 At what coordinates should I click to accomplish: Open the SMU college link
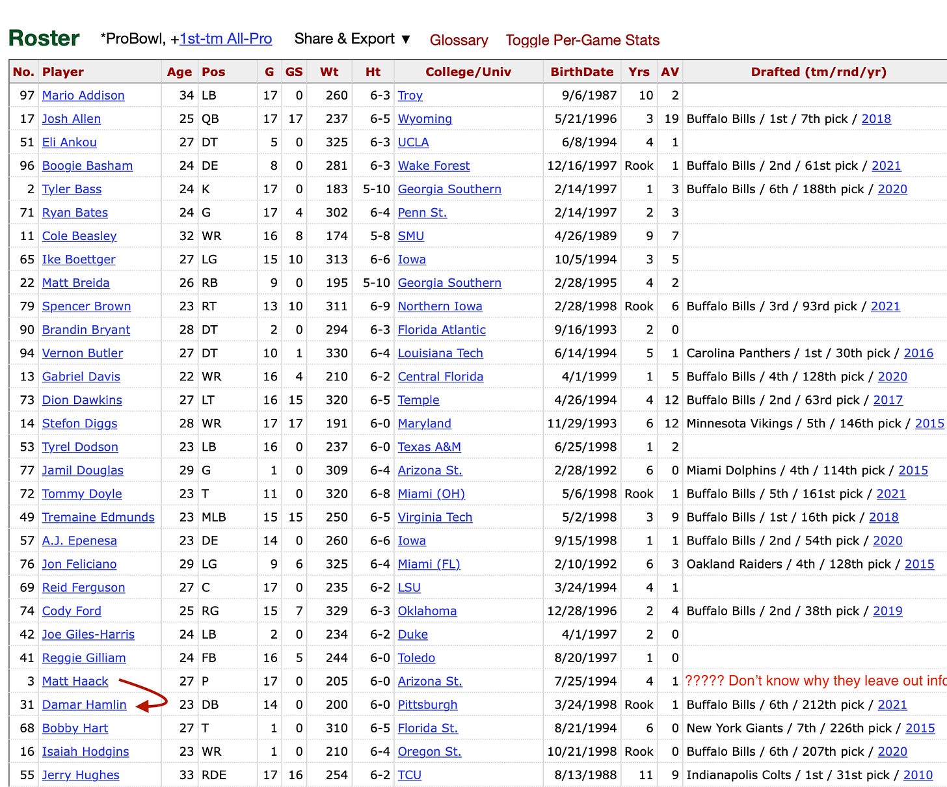click(x=411, y=236)
